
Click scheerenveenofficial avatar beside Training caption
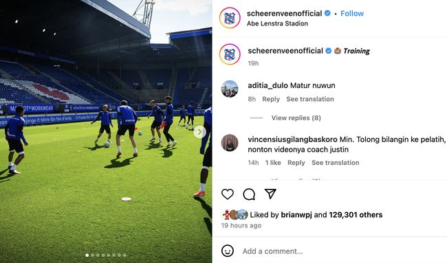pyautogui.click(x=230, y=54)
